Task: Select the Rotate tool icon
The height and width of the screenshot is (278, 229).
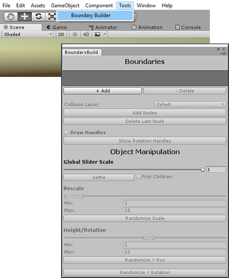Action: tap(38, 16)
